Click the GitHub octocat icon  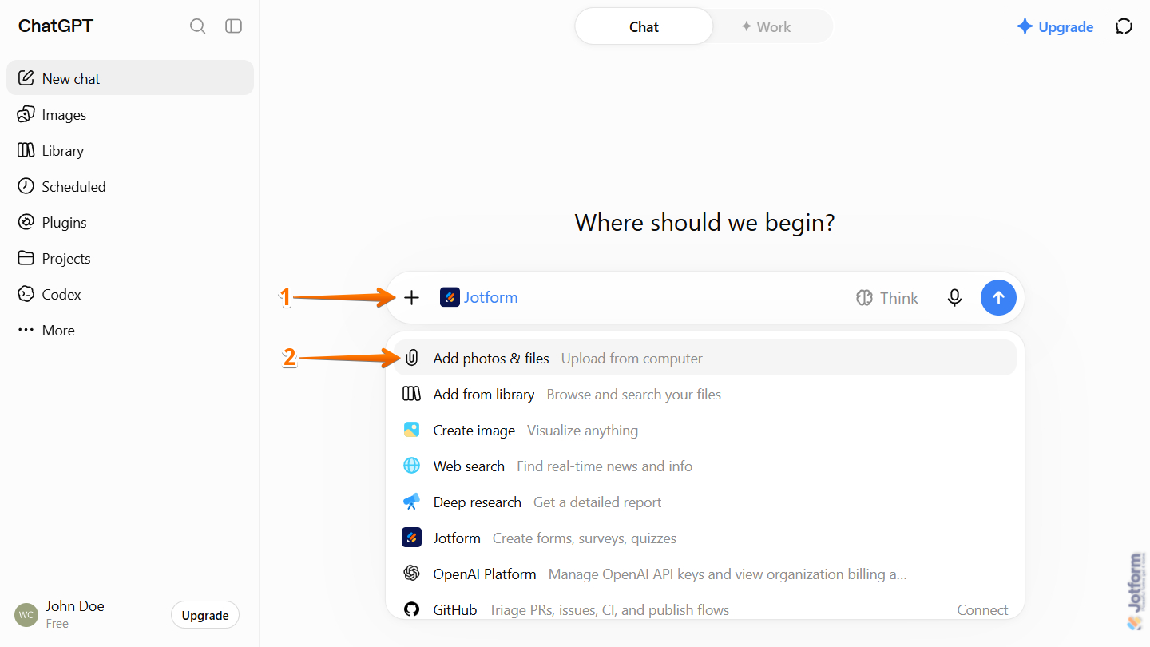[411, 609]
